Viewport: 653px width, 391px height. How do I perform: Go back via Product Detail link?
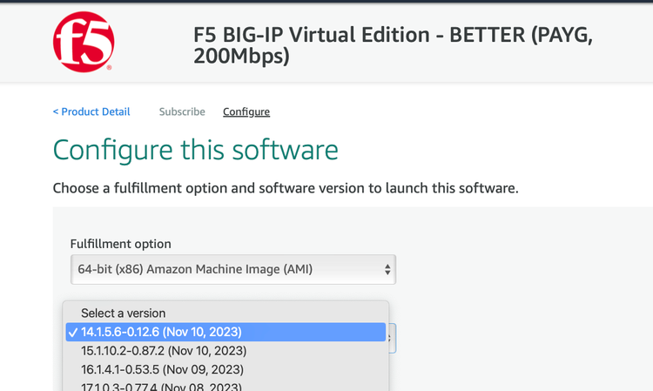point(91,111)
